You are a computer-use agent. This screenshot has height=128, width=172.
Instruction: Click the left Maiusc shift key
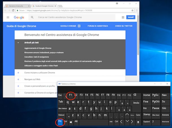tap(62, 116)
